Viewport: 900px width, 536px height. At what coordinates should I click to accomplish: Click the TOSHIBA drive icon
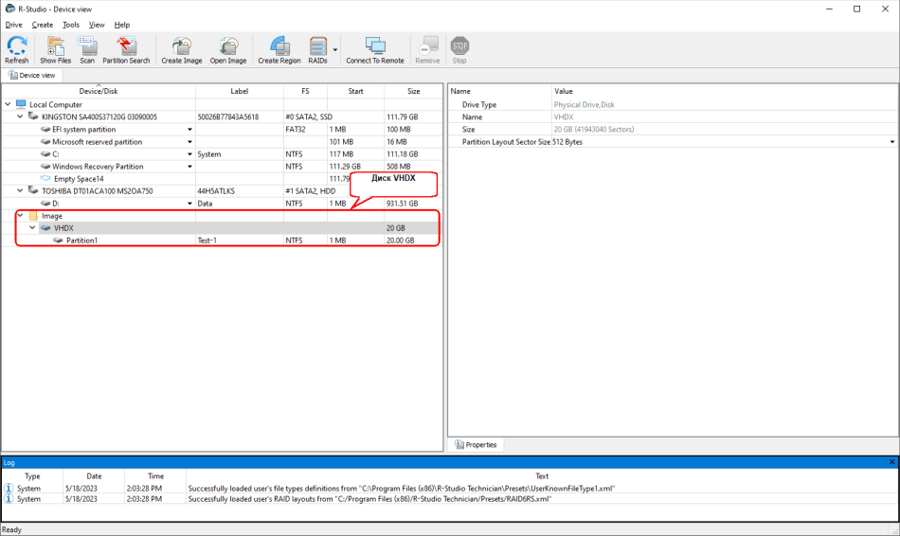pos(33,190)
